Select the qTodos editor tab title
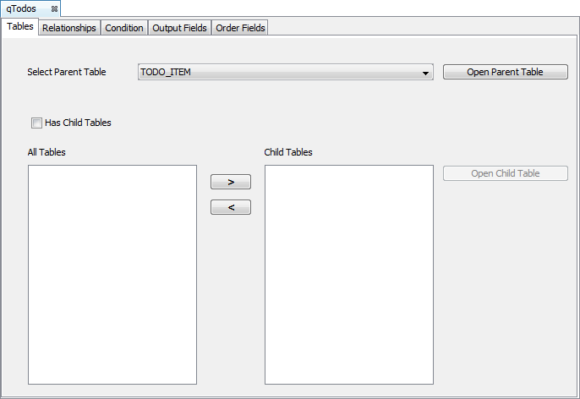 [x=21, y=8]
